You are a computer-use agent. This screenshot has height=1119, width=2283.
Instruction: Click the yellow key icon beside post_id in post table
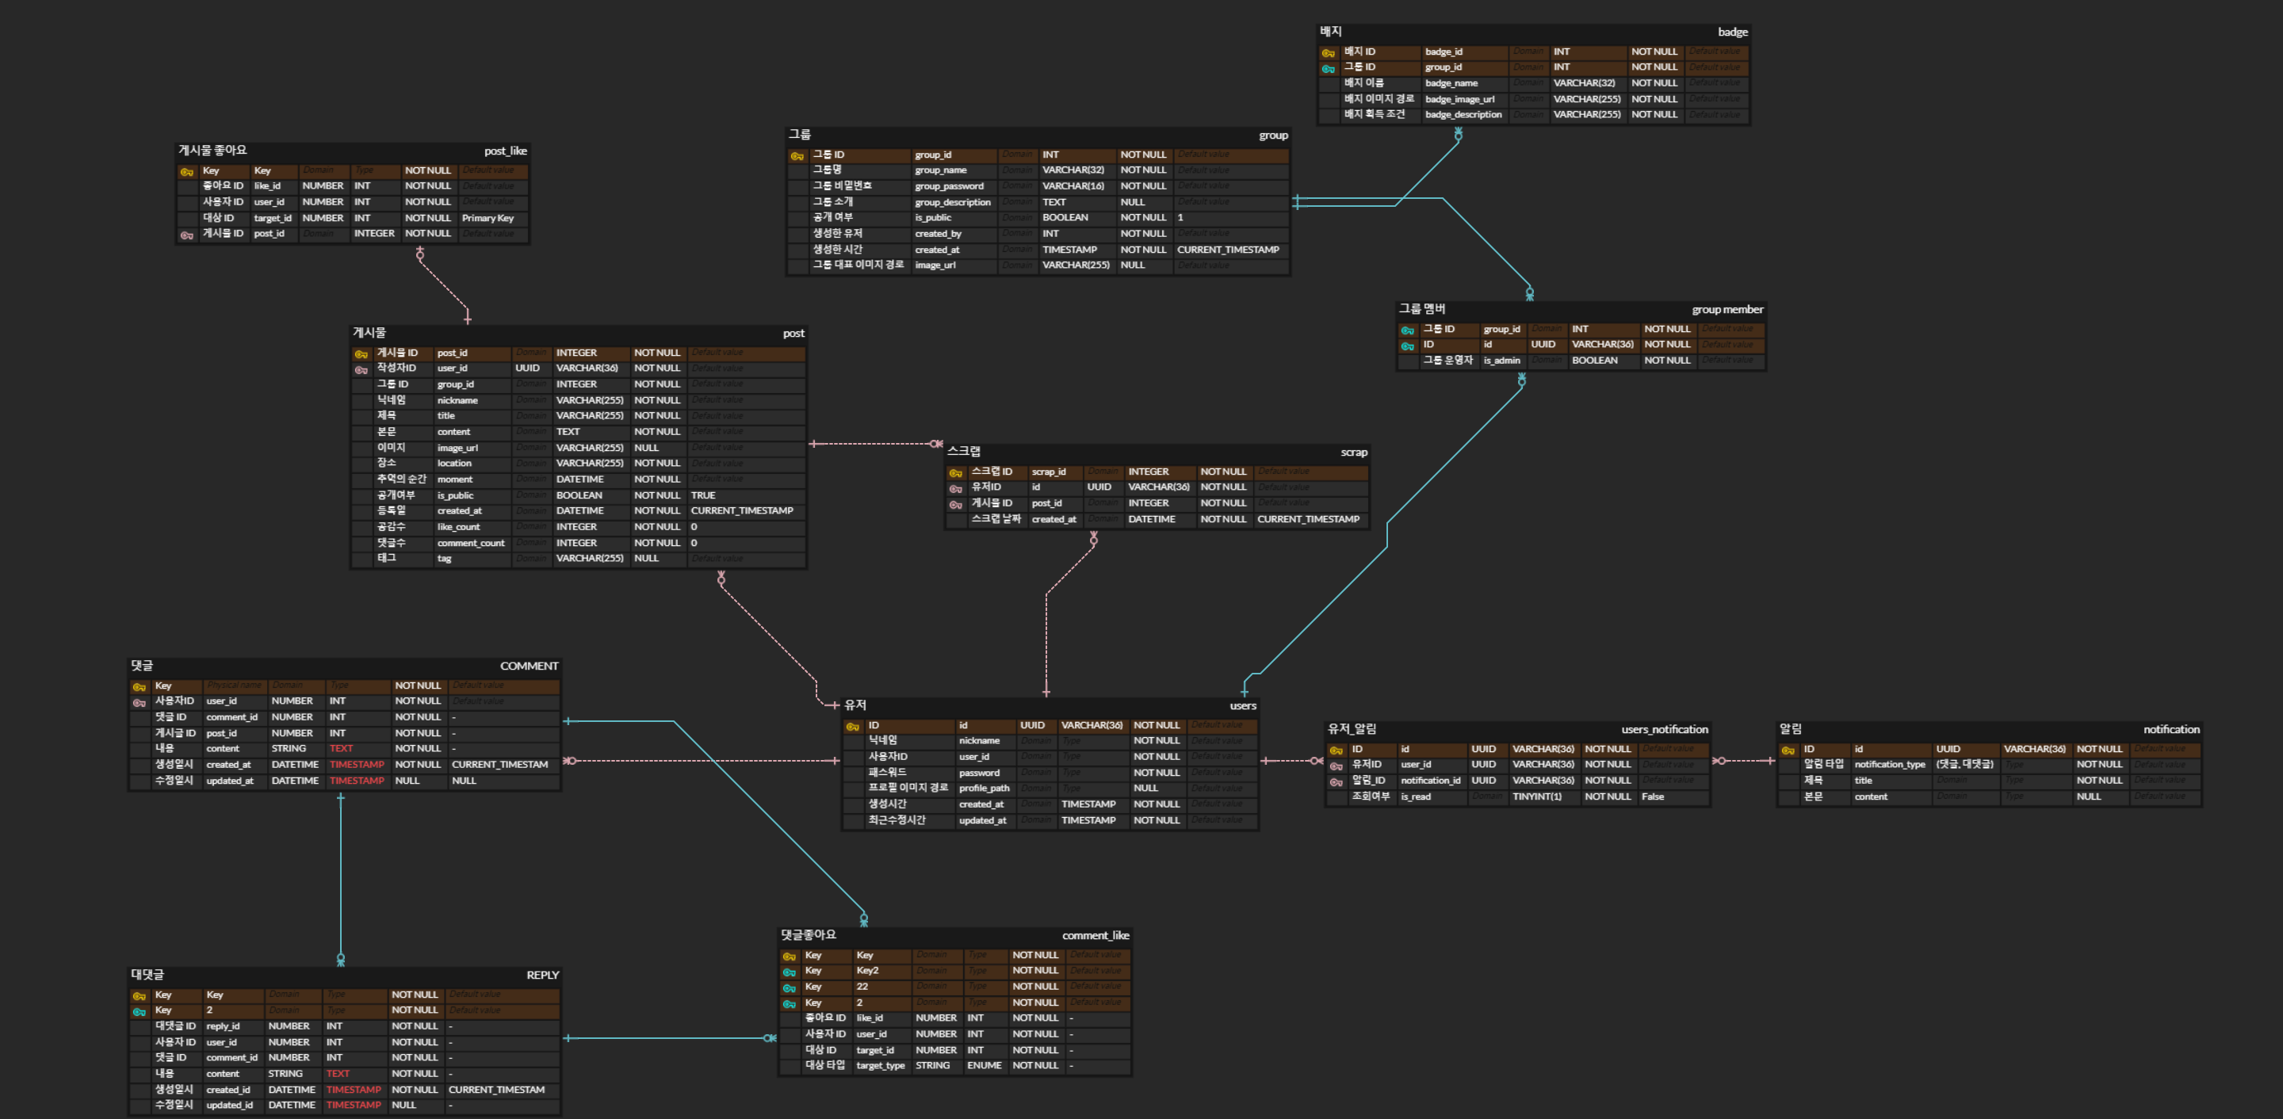click(x=361, y=354)
